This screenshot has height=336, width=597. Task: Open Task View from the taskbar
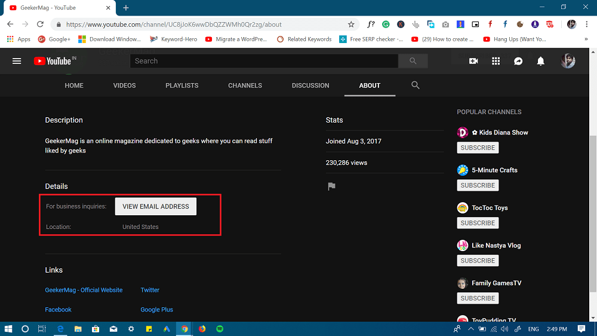pos(42,329)
